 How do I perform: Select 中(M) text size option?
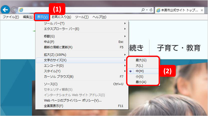[x=143, y=71]
